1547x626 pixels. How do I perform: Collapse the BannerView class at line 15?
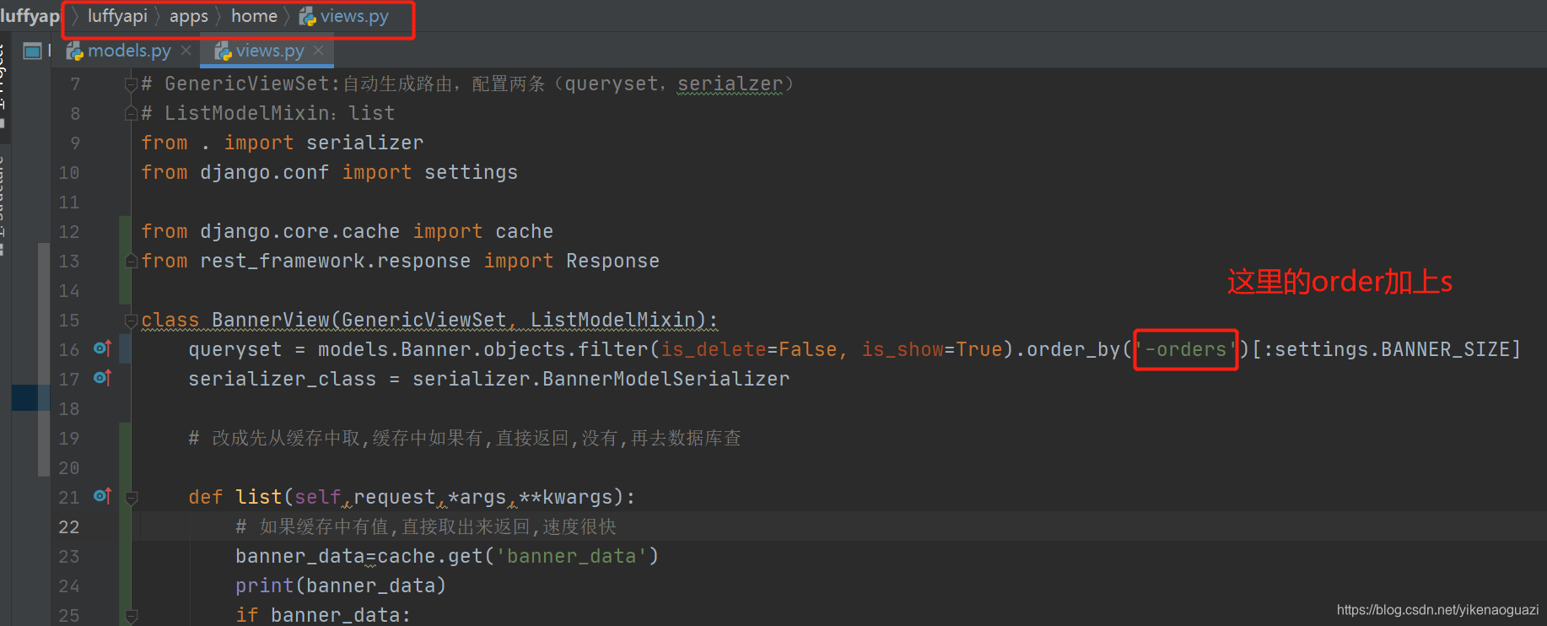click(131, 321)
